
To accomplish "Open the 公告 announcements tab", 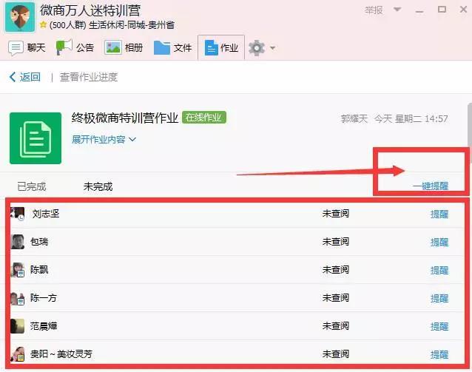I will 75,47.
